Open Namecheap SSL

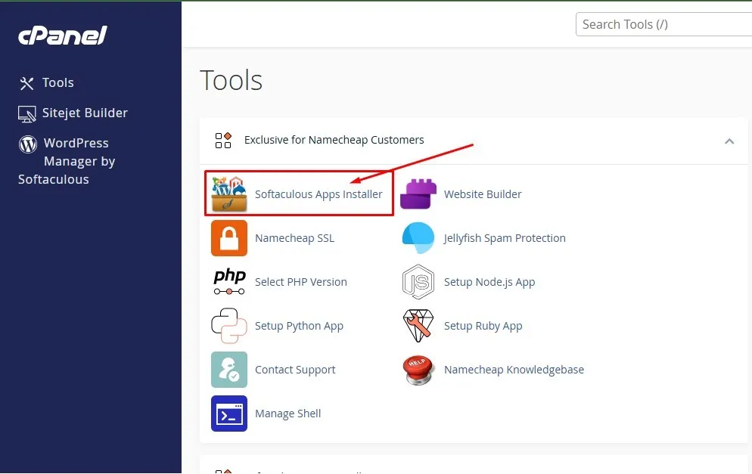coord(294,238)
